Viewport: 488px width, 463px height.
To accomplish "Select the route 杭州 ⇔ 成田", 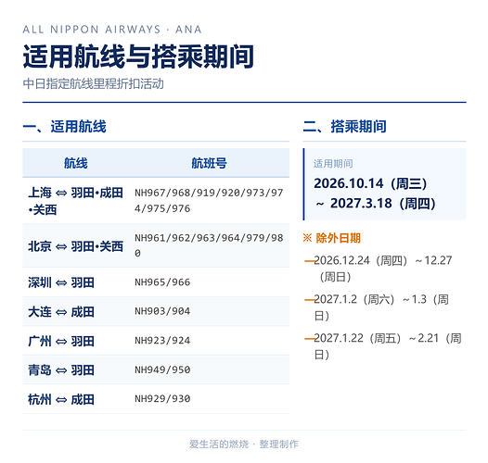I will (x=61, y=399).
